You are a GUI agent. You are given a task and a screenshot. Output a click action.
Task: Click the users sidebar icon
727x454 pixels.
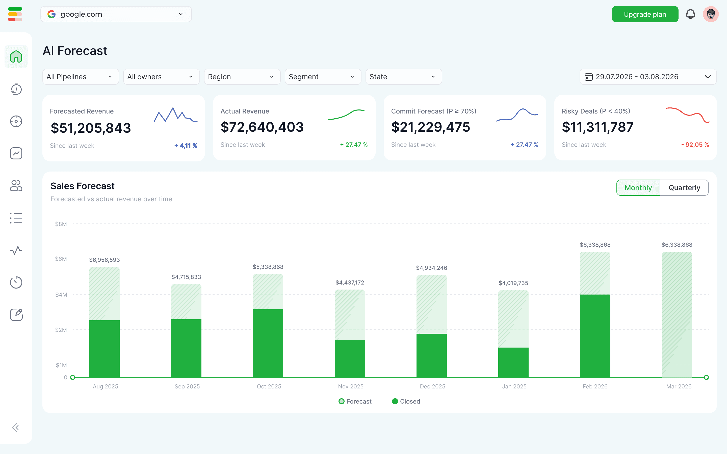click(x=16, y=186)
